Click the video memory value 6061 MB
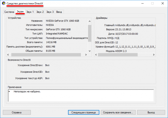Image resolution: width=168 pixels, height=118 pixels. [50, 47]
